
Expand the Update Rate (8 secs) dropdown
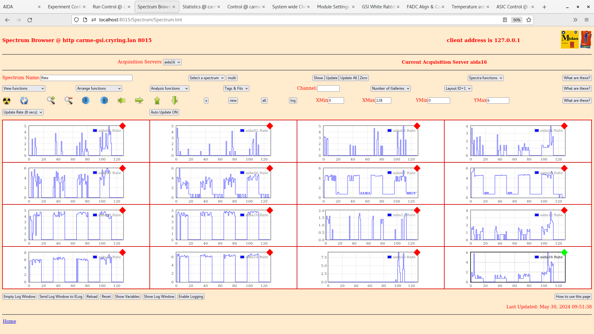pos(23,112)
